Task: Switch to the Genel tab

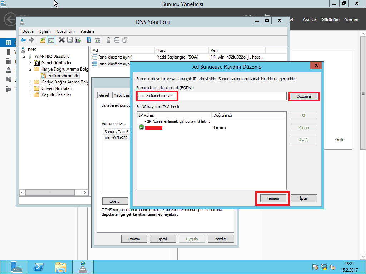Action: tap(104, 95)
